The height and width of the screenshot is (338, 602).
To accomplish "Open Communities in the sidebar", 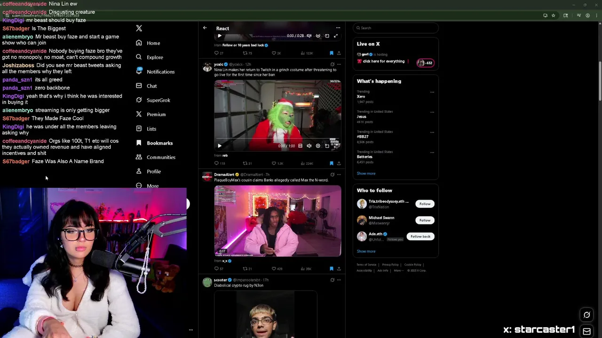I will point(155,157).
